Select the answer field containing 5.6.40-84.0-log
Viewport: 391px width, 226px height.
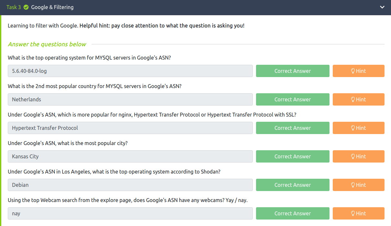[x=129, y=71]
